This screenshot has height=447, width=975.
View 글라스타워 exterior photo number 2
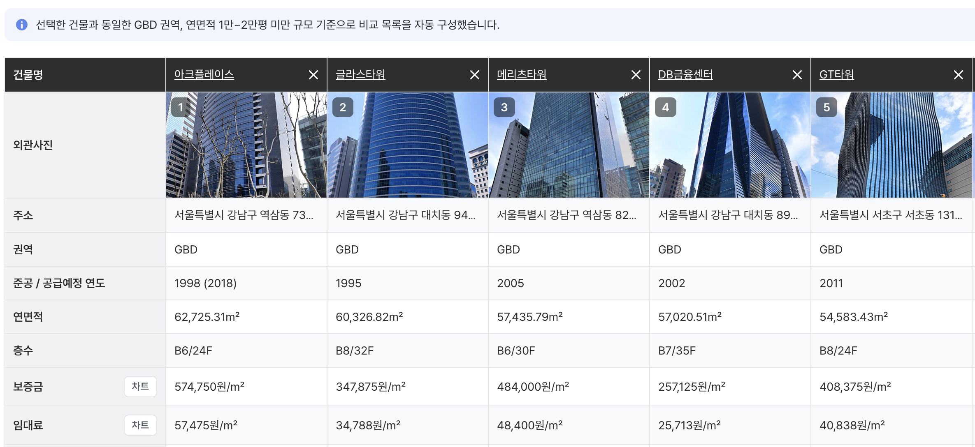(x=407, y=145)
